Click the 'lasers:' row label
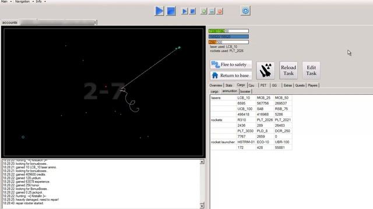The width and height of the screenshot is (373, 209). coord(216,98)
